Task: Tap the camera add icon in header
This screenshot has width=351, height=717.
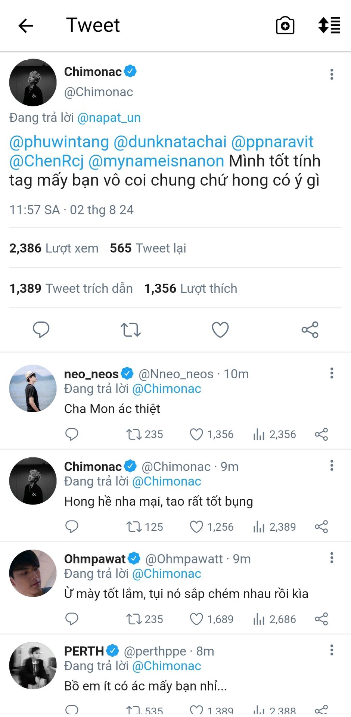Action: pyautogui.click(x=285, y=26)
